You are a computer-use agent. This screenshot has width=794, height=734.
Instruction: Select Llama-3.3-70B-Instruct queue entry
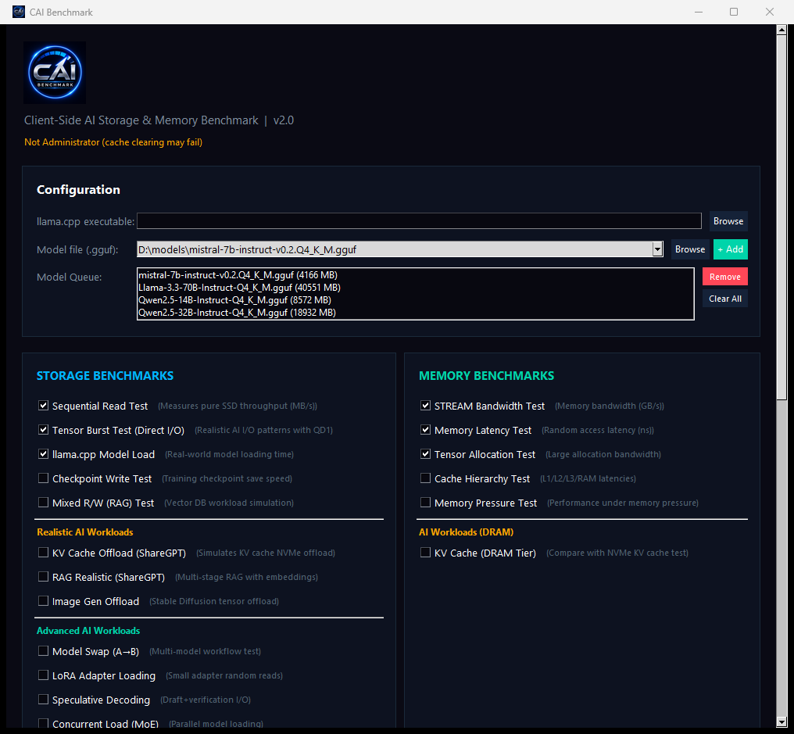[x=239, y=288]
